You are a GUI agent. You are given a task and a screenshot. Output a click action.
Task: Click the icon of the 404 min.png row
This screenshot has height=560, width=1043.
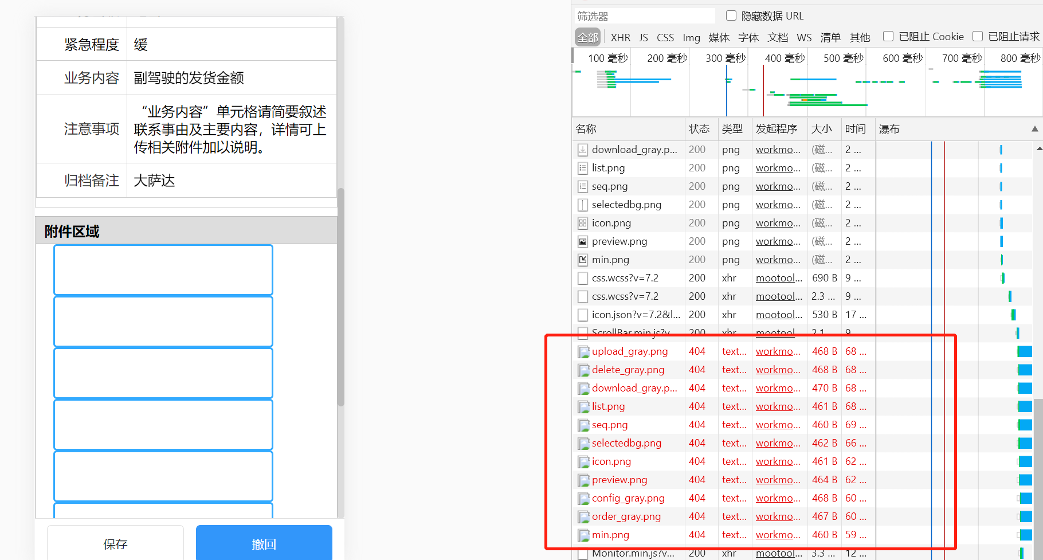(x=583, y=535)
